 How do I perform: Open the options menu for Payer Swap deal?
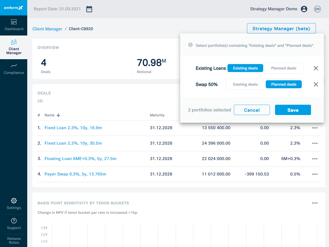(x=315, y=174)
